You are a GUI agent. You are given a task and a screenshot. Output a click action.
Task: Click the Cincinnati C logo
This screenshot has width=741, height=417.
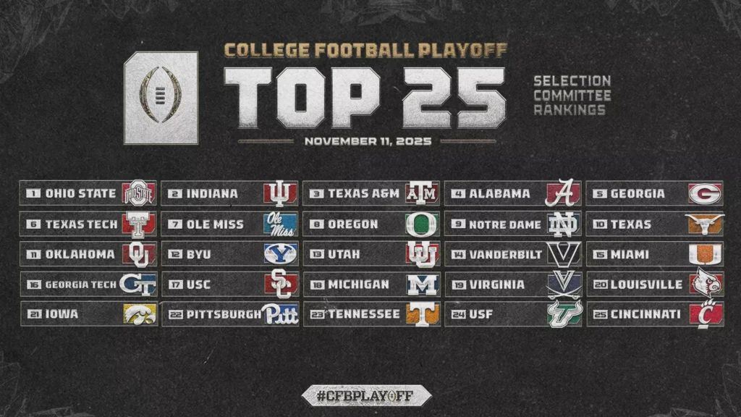(x=705, y=314)
